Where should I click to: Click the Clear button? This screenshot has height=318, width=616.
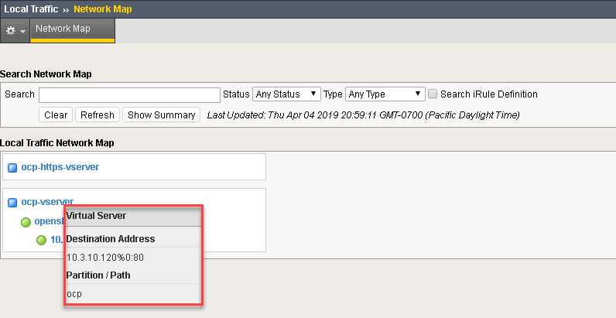[x=56, y=115]
